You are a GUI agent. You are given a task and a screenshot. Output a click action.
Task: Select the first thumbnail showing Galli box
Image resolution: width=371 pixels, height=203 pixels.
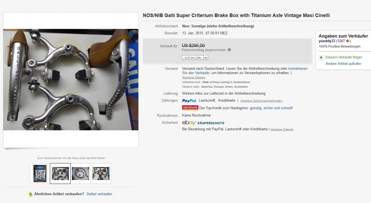click(40, 174)
